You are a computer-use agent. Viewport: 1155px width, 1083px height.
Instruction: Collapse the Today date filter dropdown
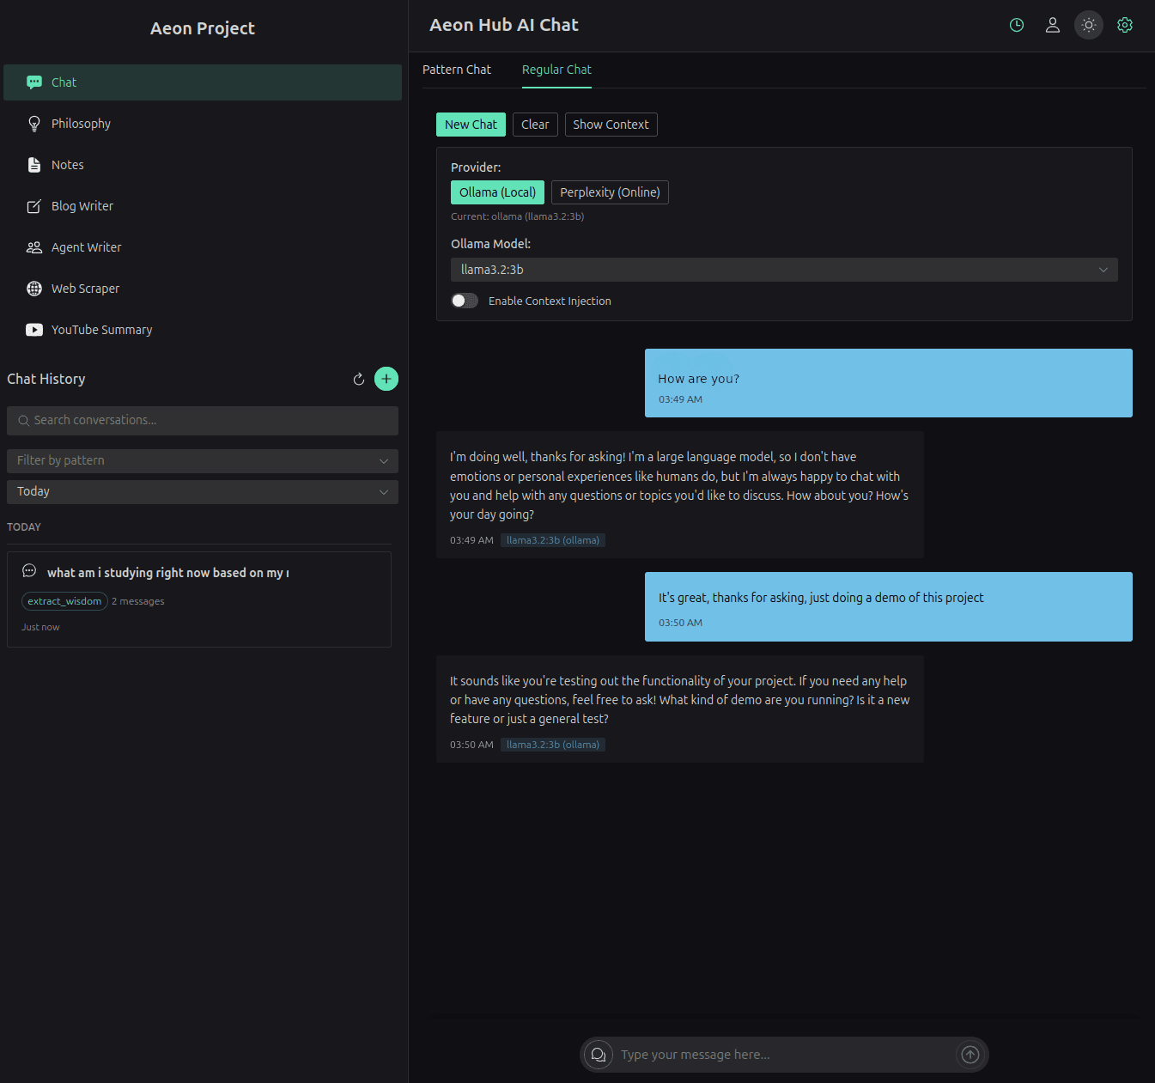pyautogui.click(x=202, y=491)
